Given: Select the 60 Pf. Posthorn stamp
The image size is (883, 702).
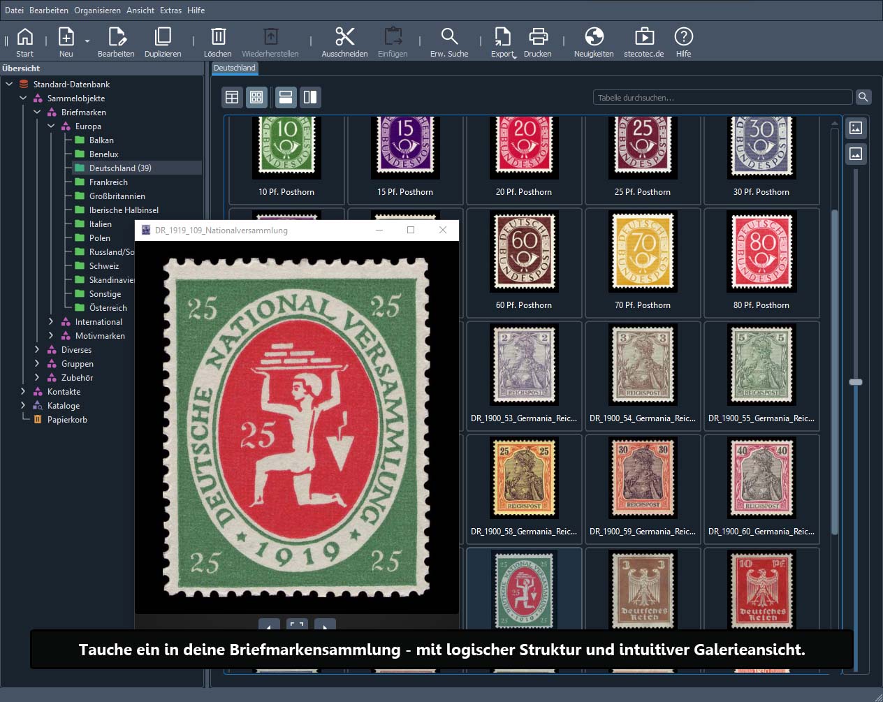Looking at the screenshot, I should pyautogui.click(x=524, y=263).
